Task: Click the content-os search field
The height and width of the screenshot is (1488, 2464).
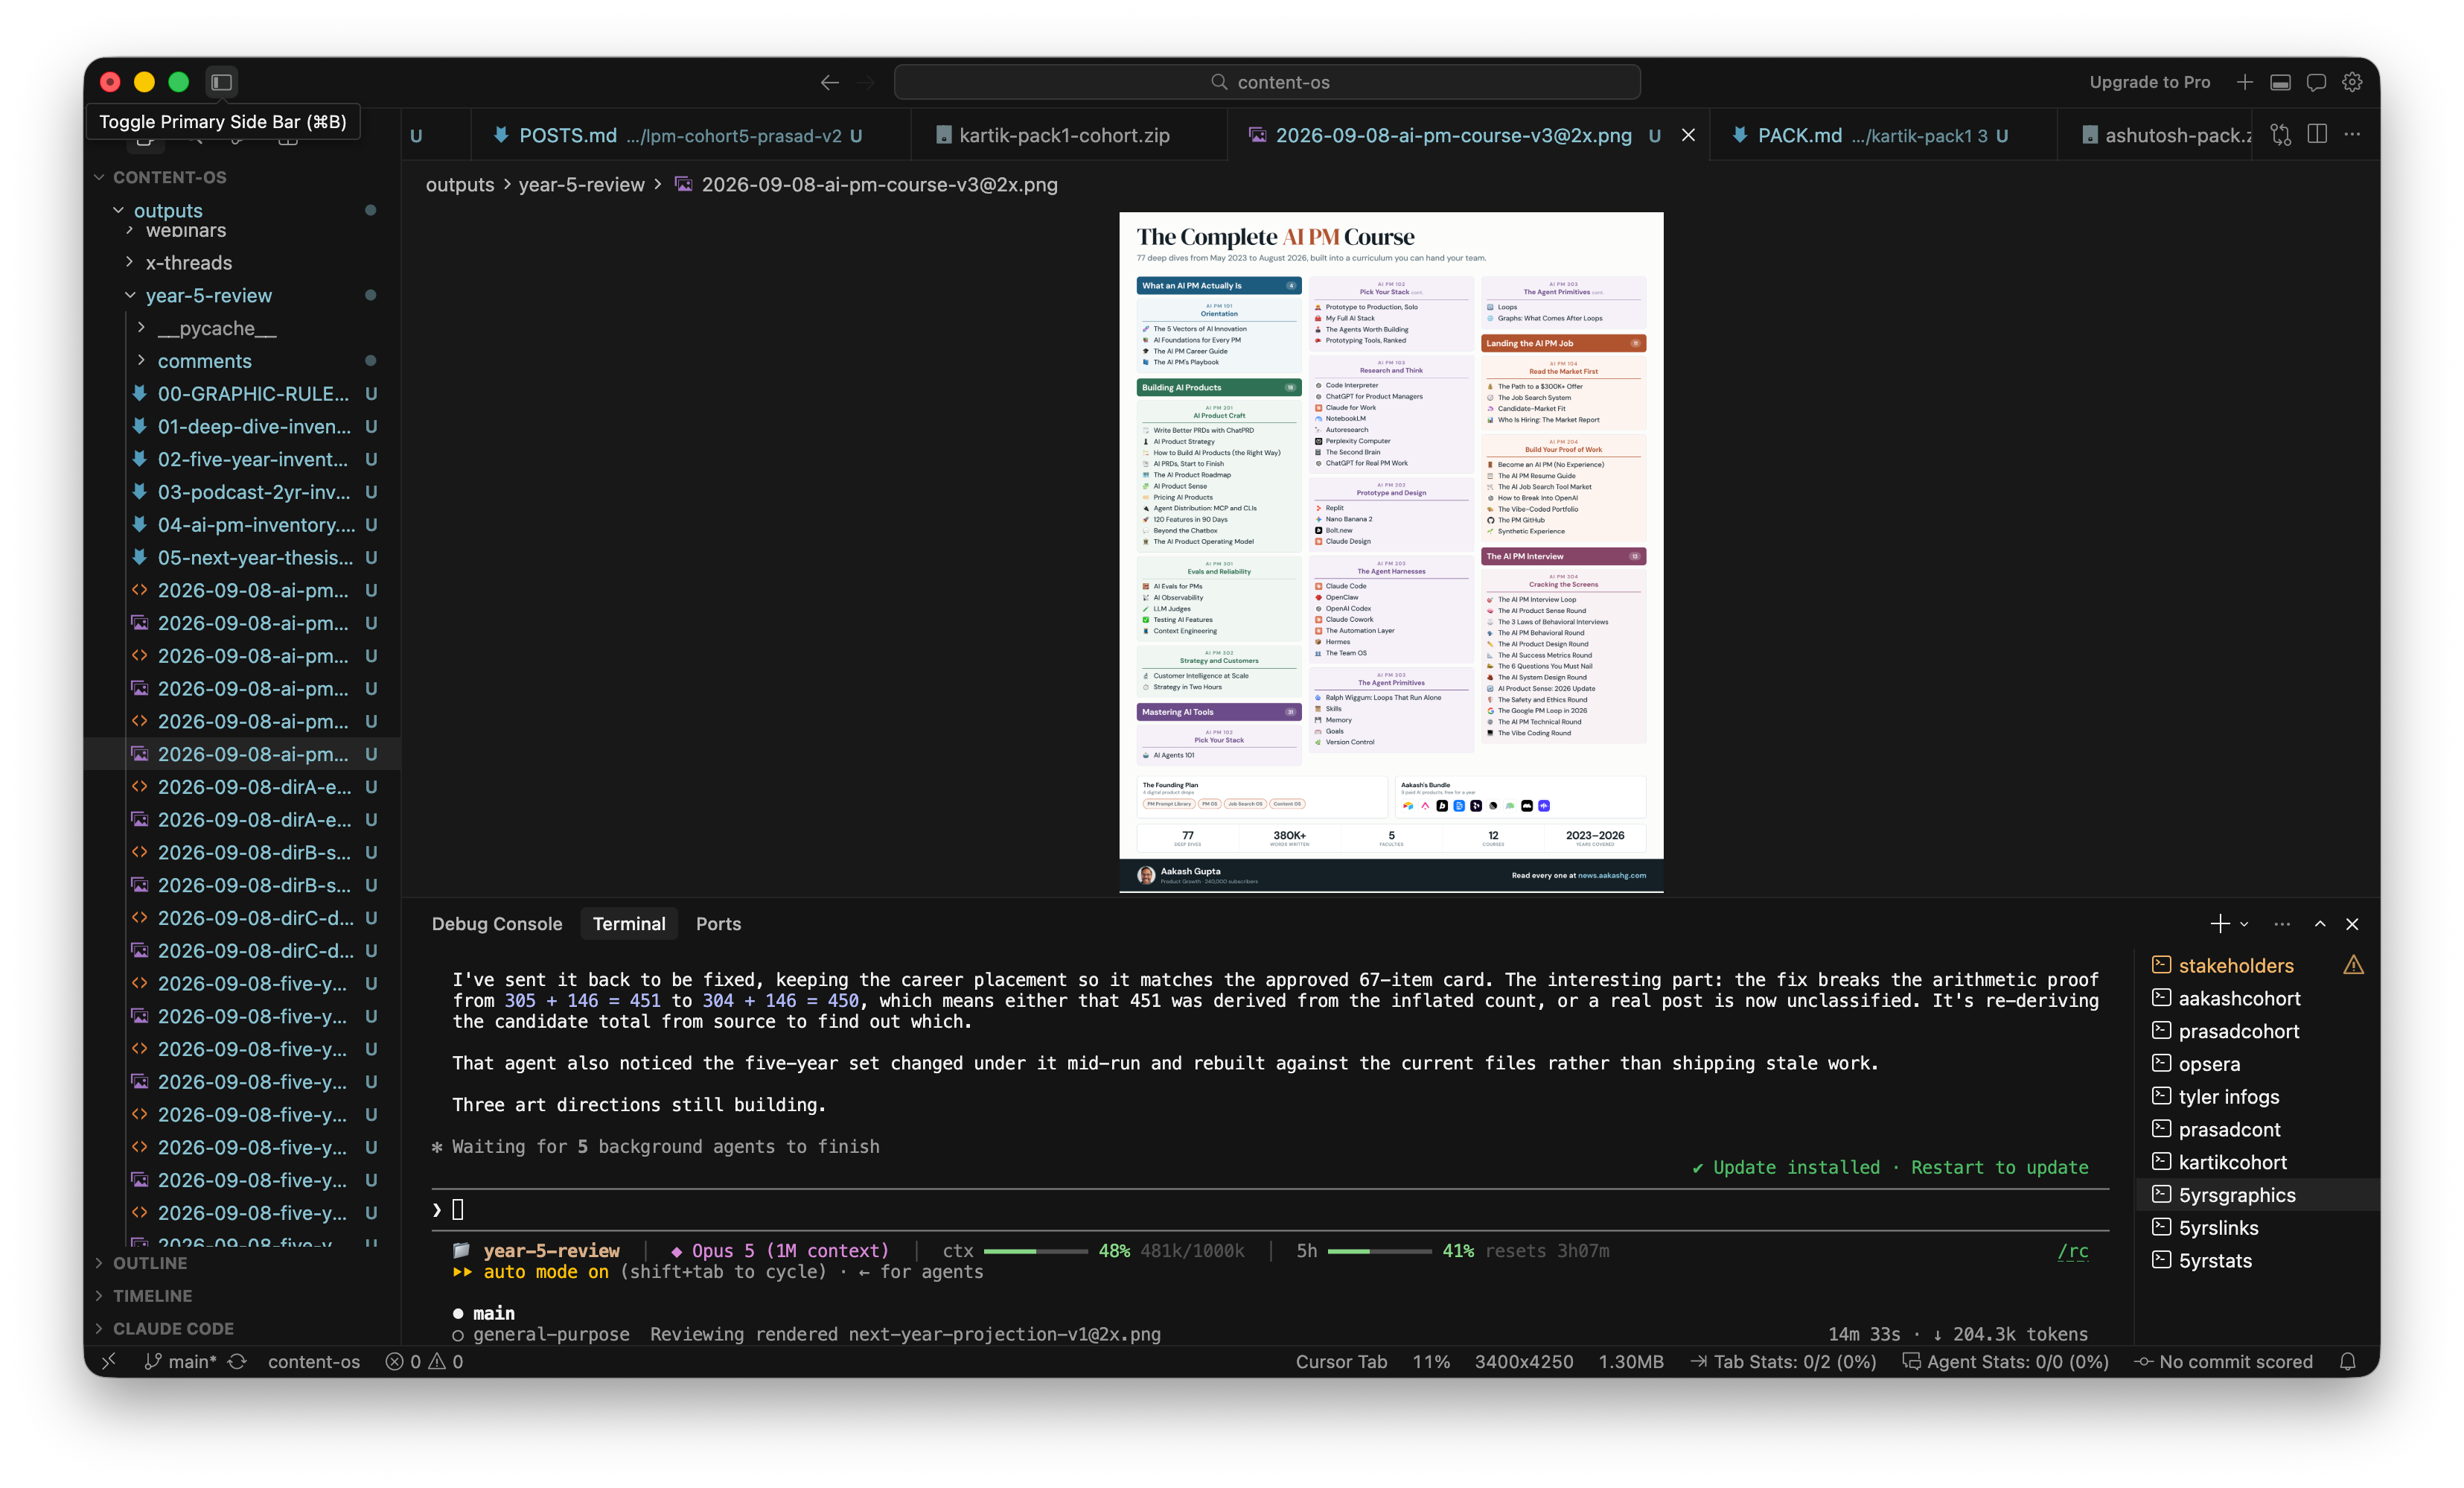Action: tap(1267, 82)
